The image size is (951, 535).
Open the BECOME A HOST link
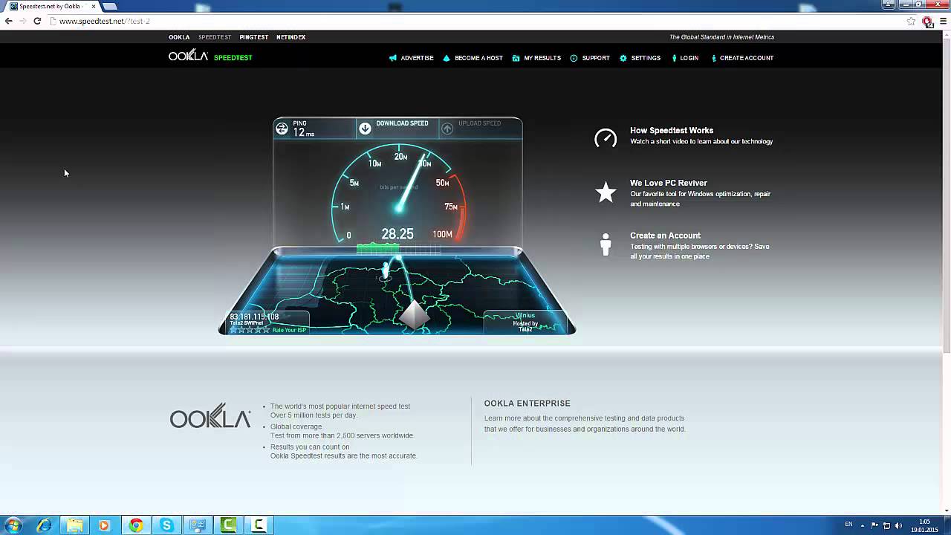pos(478,58)
